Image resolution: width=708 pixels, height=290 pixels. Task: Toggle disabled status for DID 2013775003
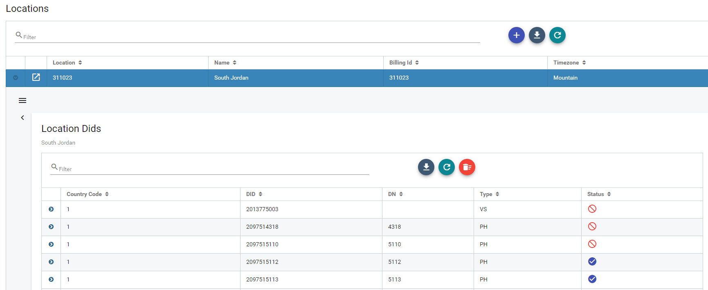pos(592,209)
